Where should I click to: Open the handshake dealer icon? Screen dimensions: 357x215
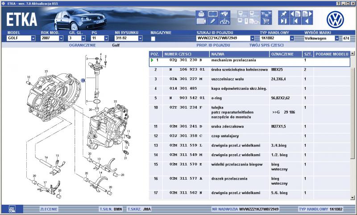point(224,14)
